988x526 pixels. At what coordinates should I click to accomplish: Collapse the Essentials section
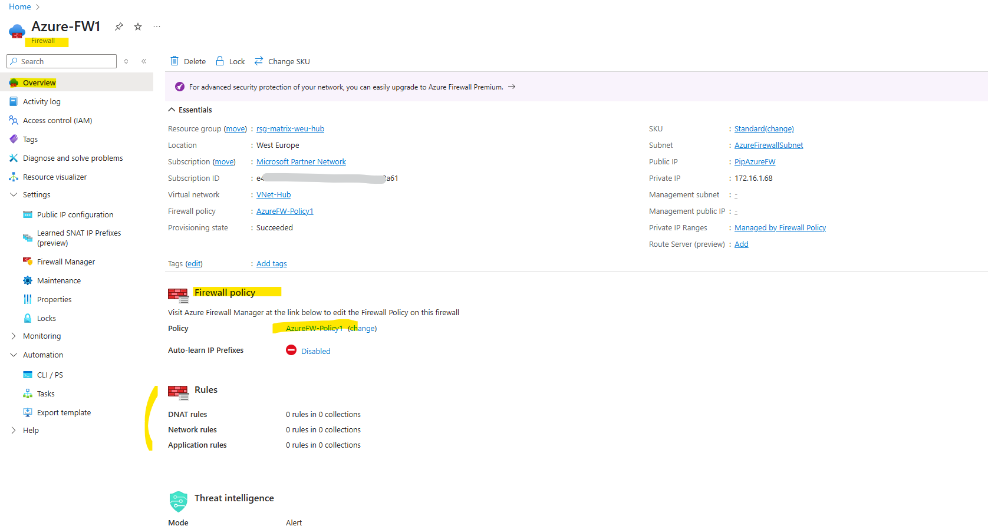tap(172, 110)
